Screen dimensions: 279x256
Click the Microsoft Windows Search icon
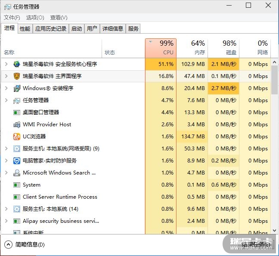pyautogui.click(x=17, y=173)
